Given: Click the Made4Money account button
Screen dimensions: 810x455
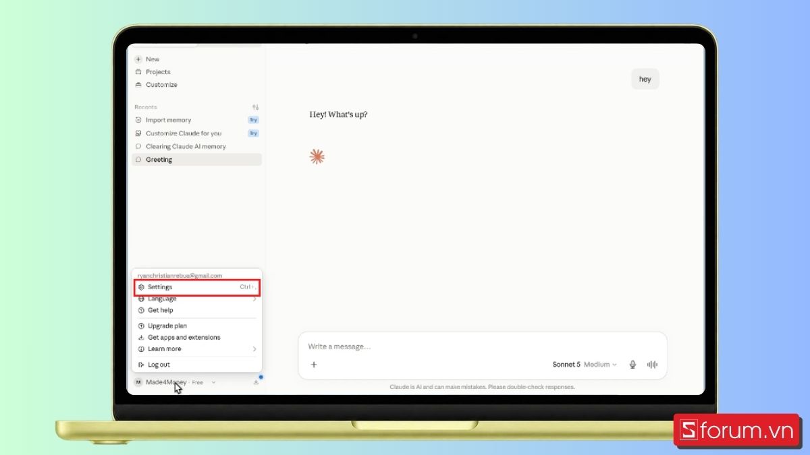Looking at the screenshot, I should (x=175, y=382).
